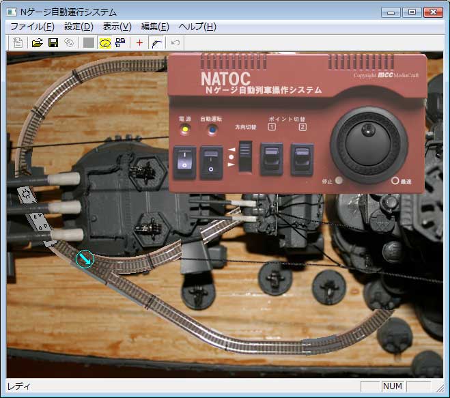
Task: Click the window resize grip corner
Action: tap(440, 388)
